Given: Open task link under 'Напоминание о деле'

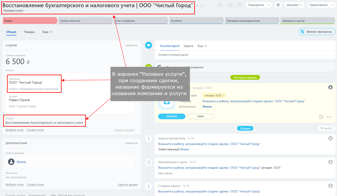Looking at the screenshot, I should pyautogui.click(x=209, y=168).
